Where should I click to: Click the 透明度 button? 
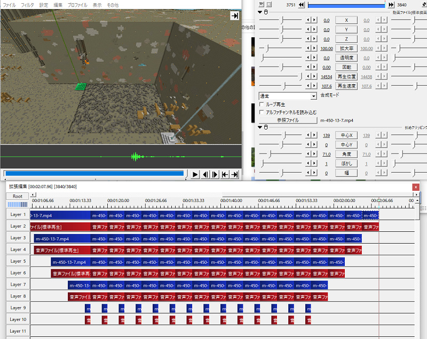click(346, 58)
